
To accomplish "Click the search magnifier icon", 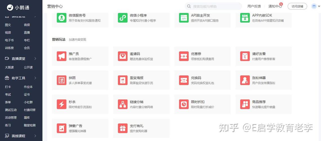I will click(189, 6).
